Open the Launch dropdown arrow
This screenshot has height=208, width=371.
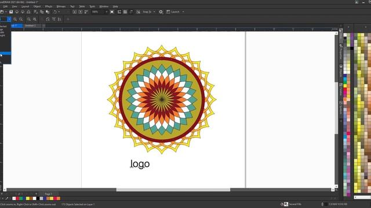click(x=183, y=12)
